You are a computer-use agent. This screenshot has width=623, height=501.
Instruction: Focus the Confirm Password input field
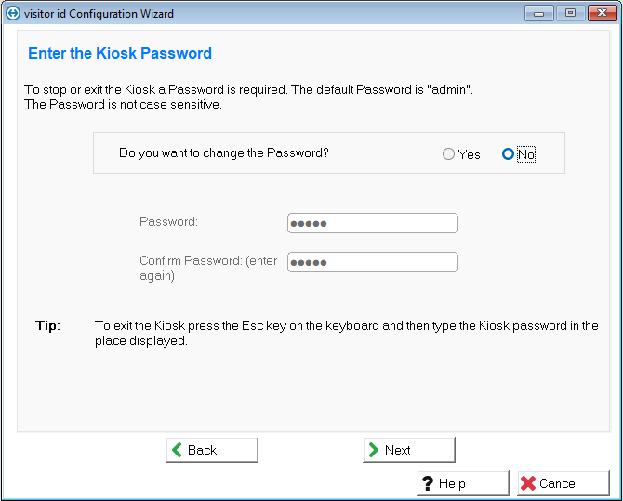(x=373, y=262)
